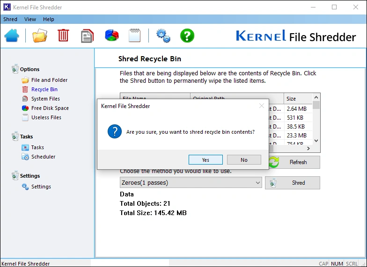
Task: Open the File and Folder toolbar icon
Action: (40, 36)
